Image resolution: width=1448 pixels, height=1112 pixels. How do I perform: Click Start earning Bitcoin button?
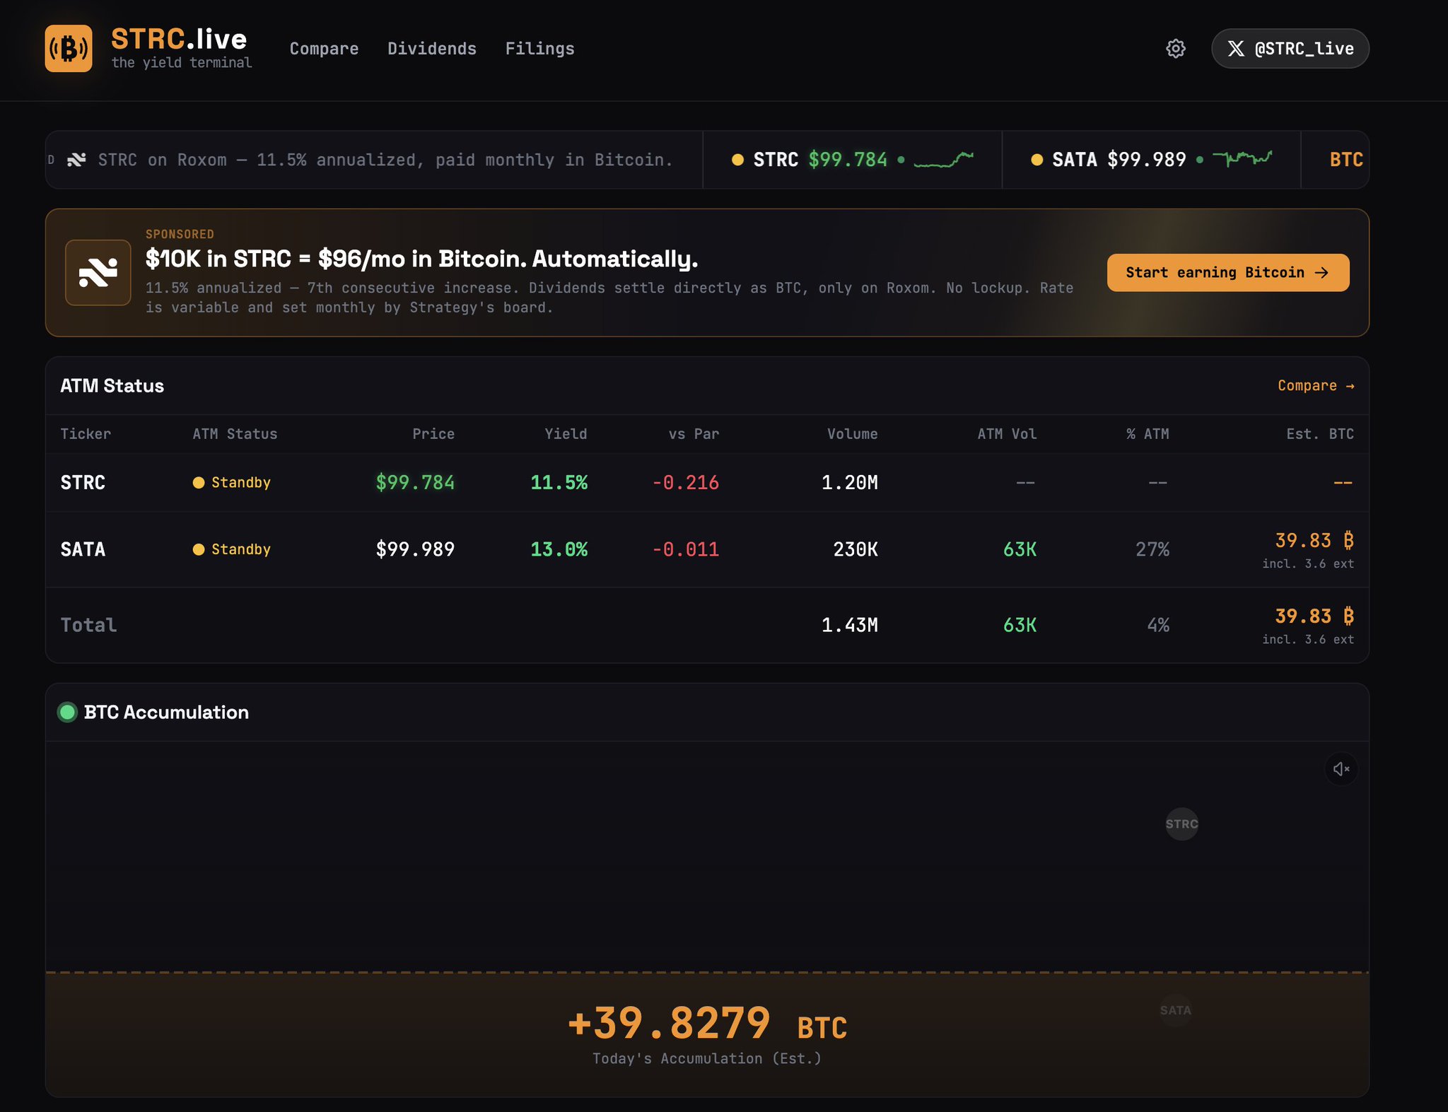[x=1227, y=273]
